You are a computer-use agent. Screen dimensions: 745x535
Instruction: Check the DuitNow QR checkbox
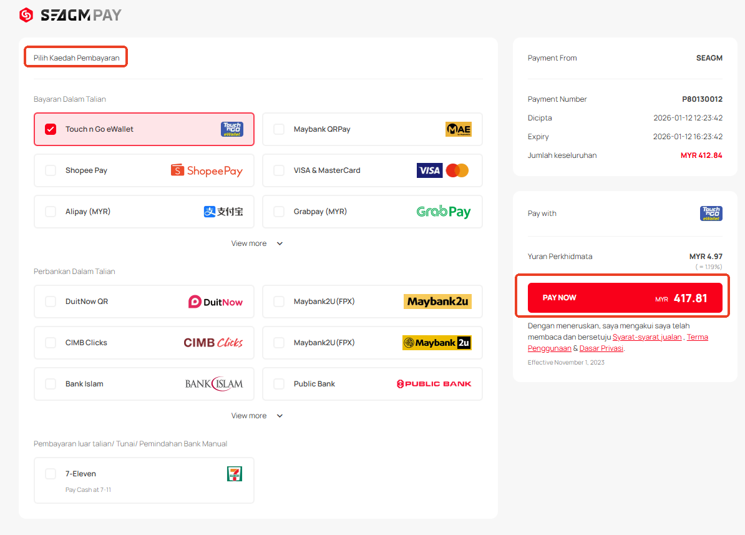tap(51, 302)
